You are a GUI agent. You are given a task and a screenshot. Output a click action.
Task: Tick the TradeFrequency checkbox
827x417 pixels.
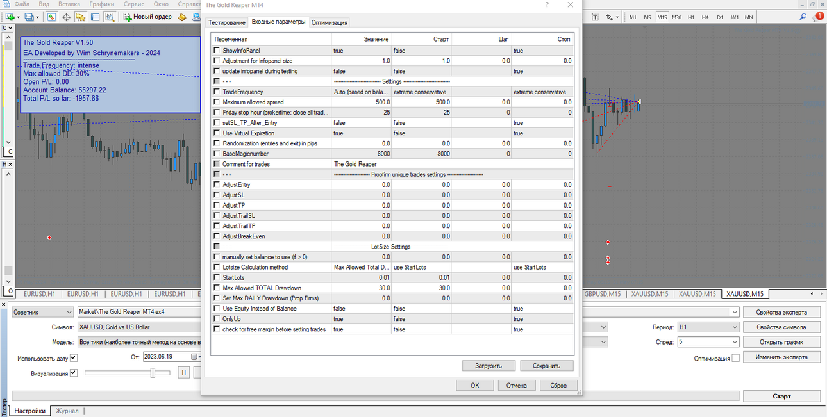coord(216,92)
